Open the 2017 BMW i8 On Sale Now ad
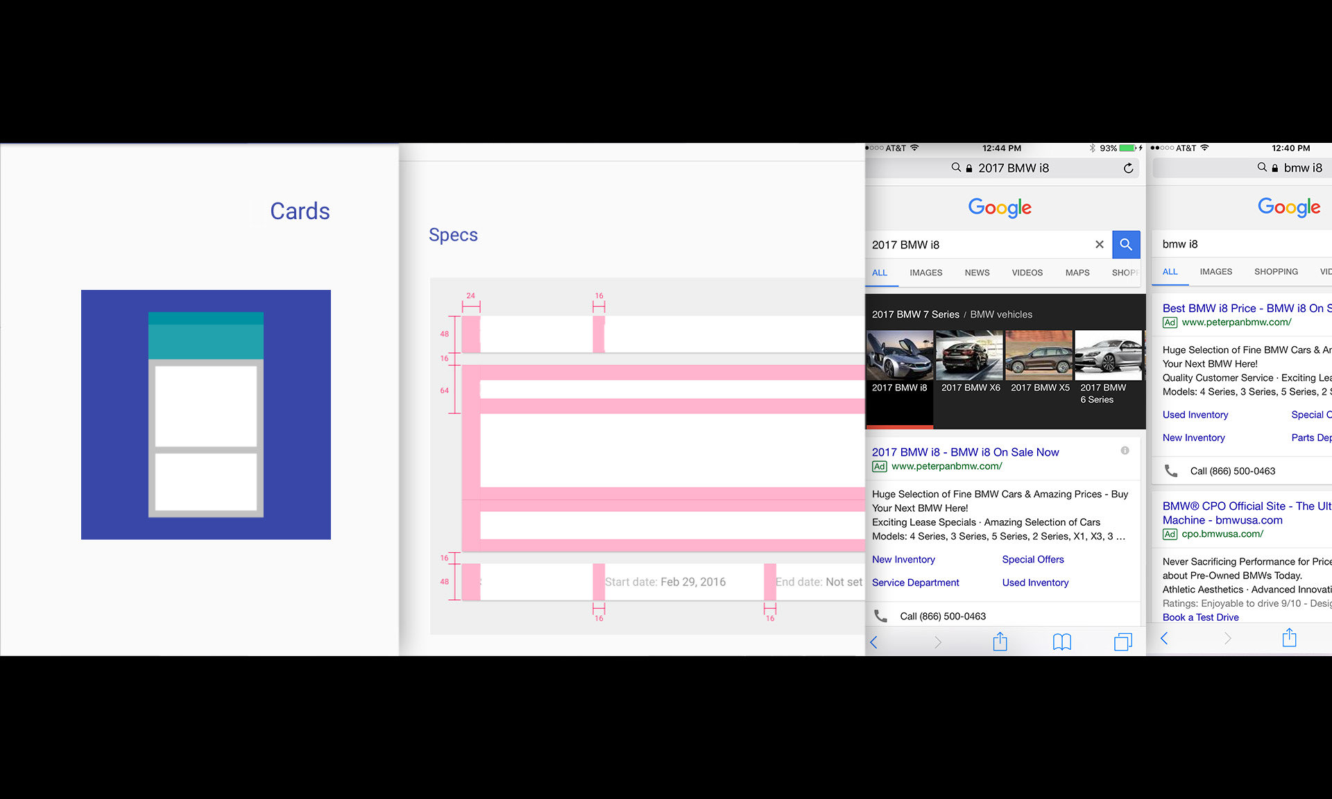The width and height of the screenshot is (1332, 799). (x=965, y=452)
